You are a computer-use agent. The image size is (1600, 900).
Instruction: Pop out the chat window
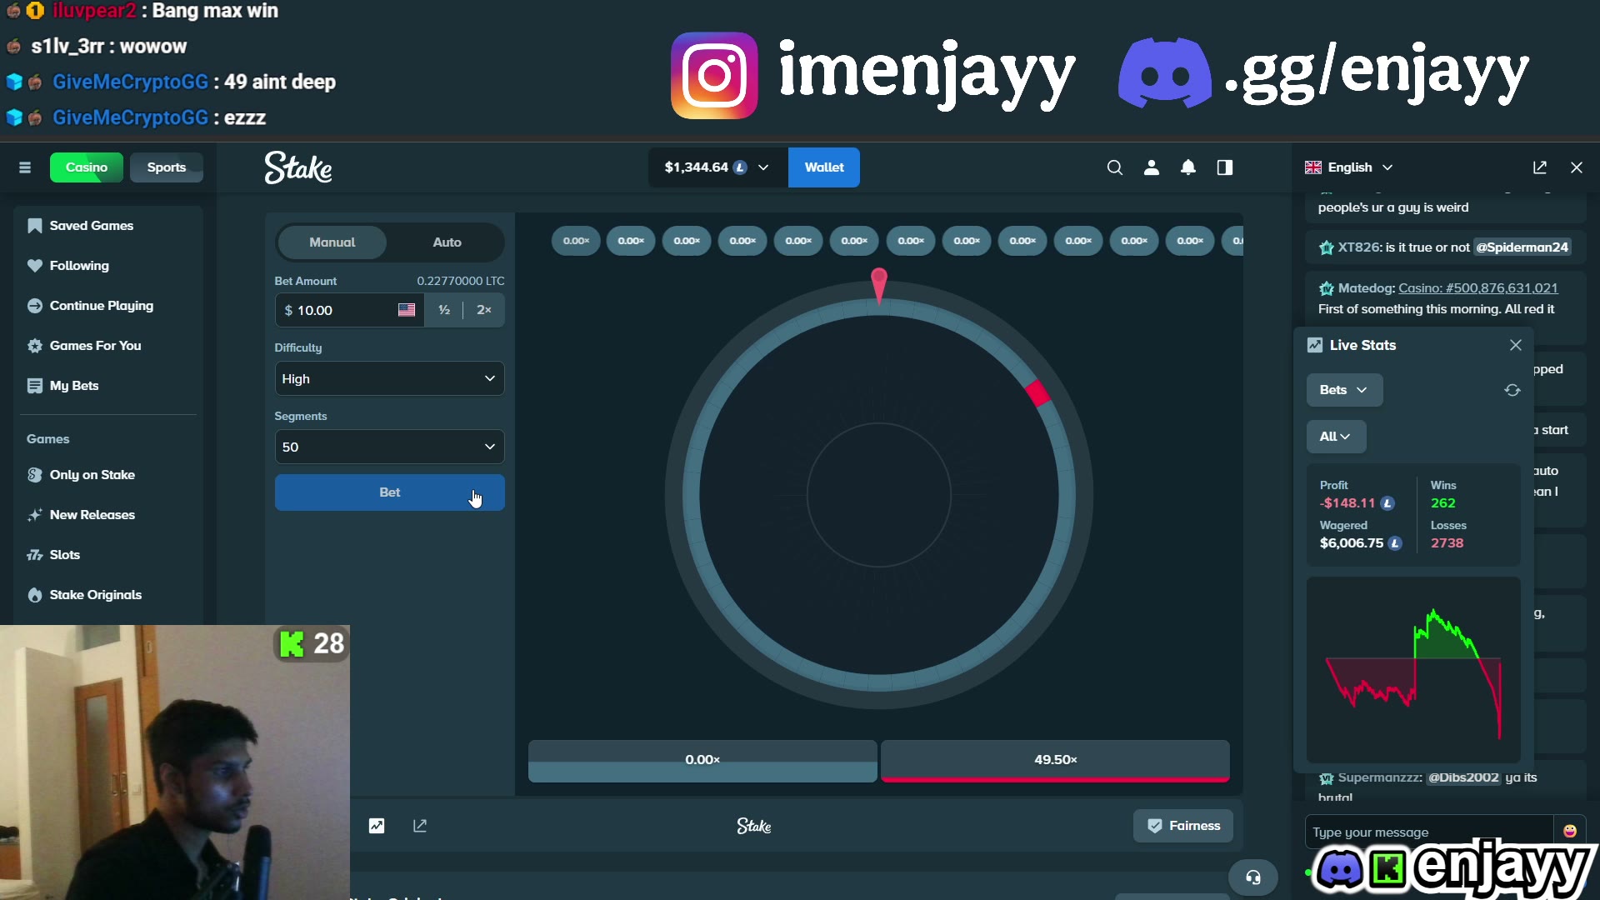[x=1540, y=167]
